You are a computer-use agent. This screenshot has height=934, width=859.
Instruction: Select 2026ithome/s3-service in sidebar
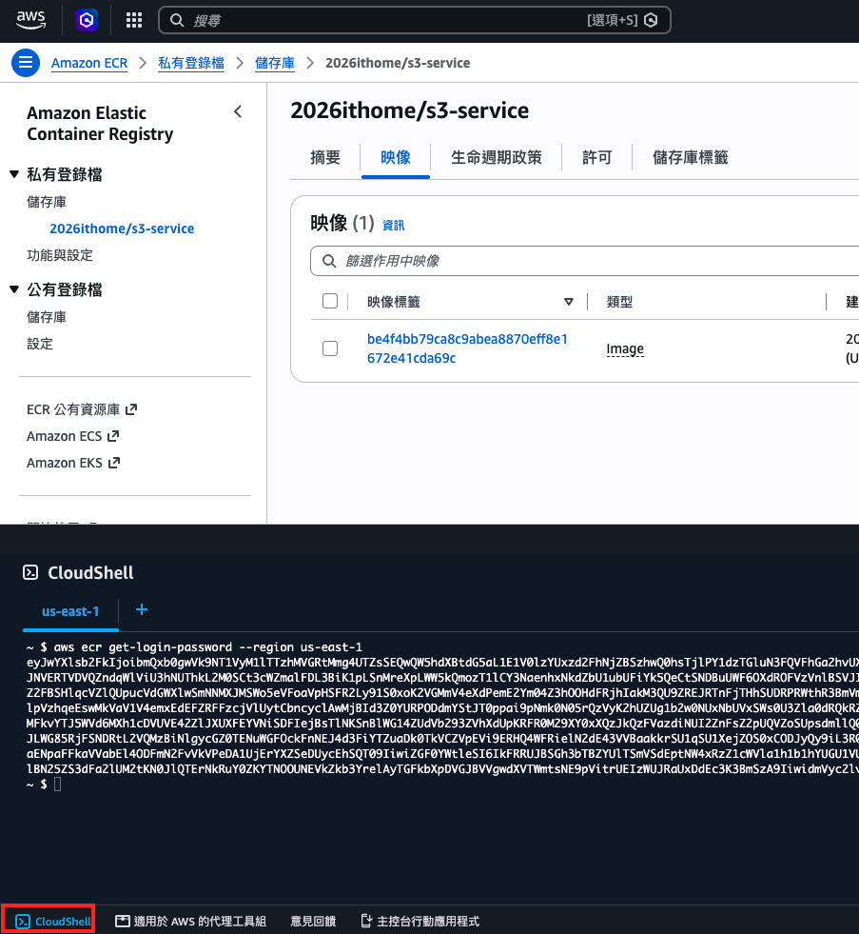(x=122, y=229)
